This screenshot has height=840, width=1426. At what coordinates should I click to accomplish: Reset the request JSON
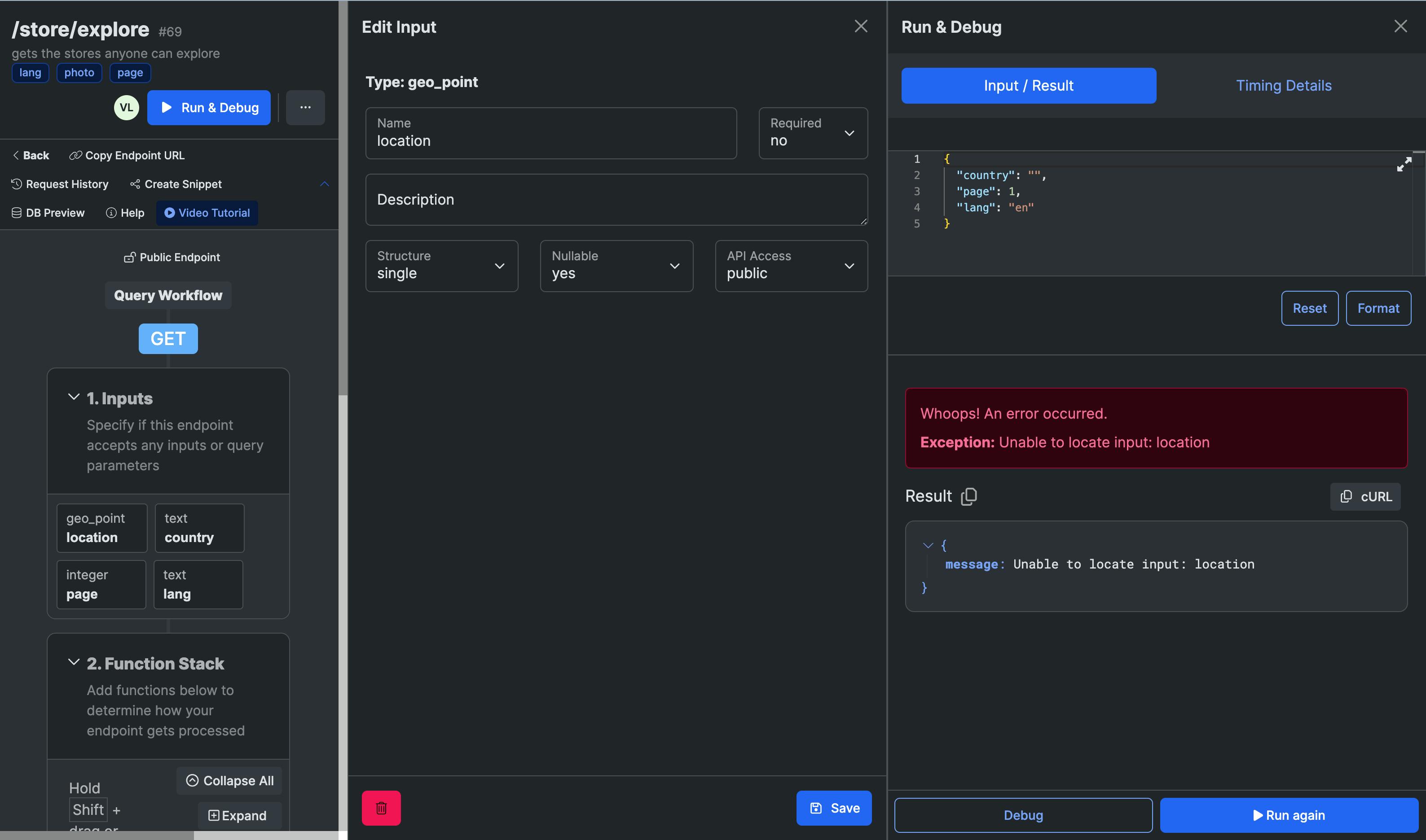point(1309,308)
